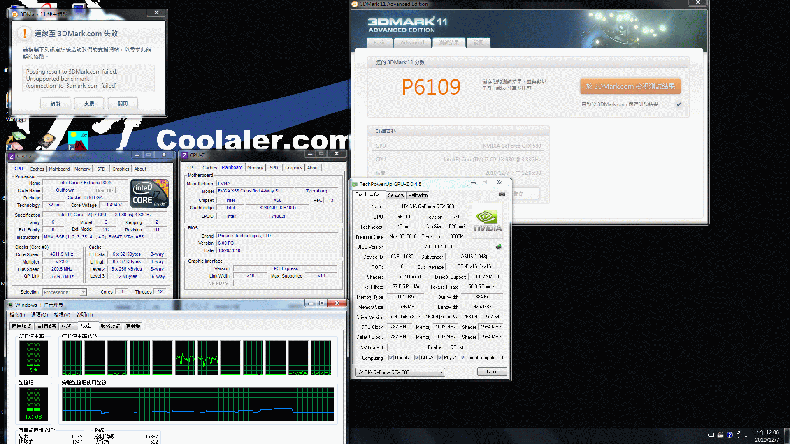Open 3DMark 11 測試結果 tab

tap(448, 43)
